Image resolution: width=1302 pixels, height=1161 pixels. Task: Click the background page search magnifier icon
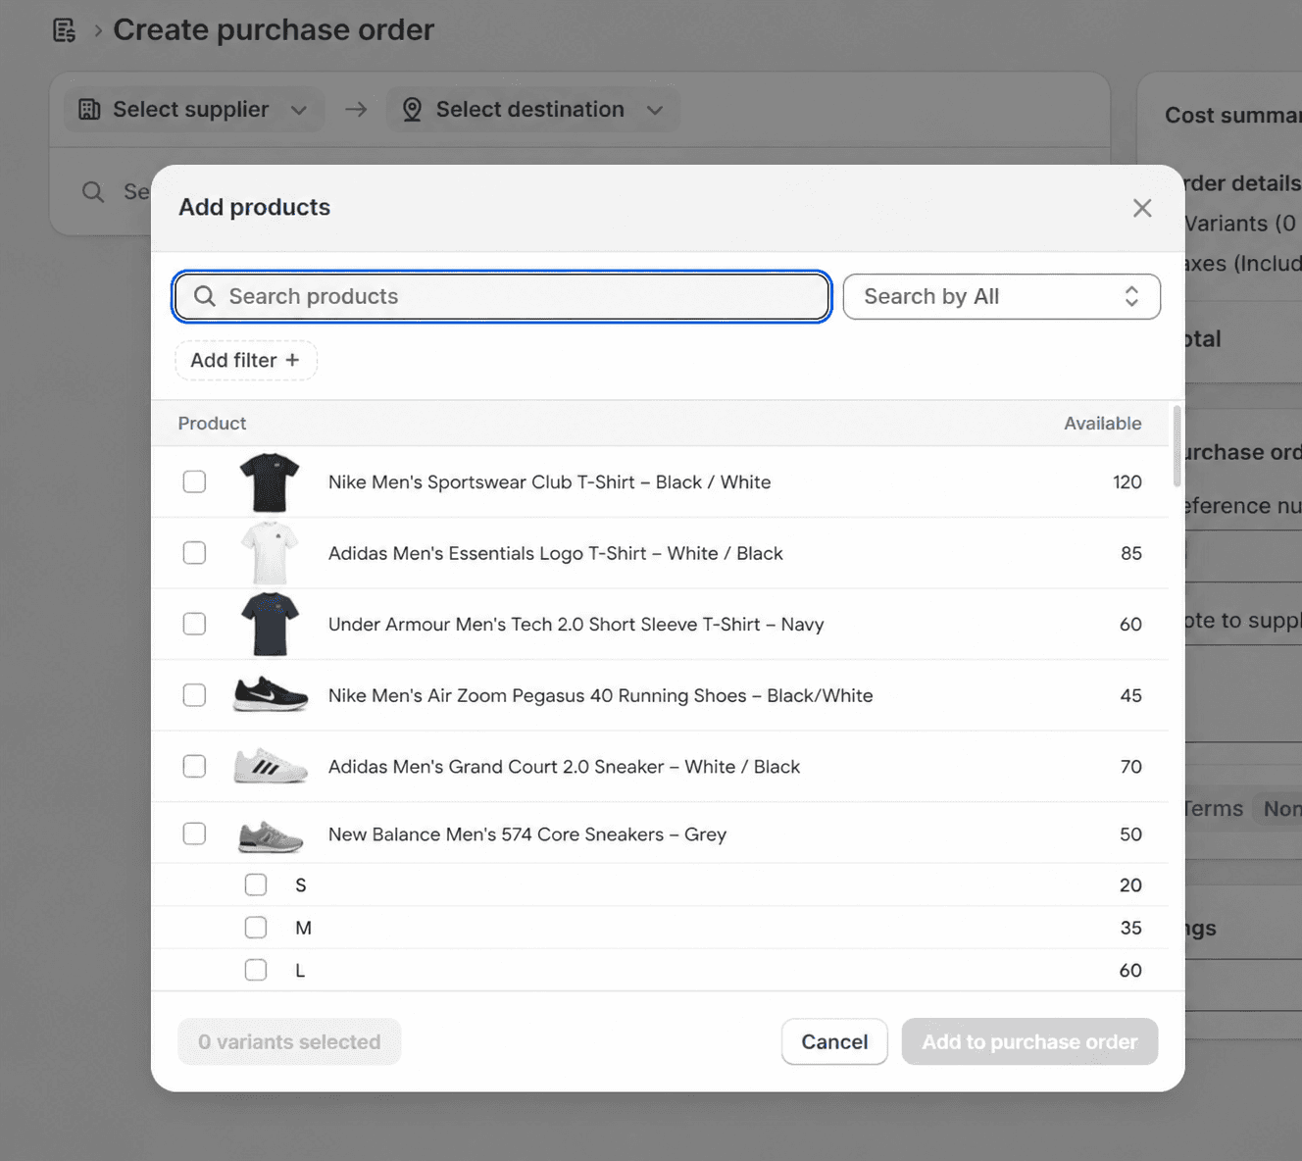tap(93, 191)
